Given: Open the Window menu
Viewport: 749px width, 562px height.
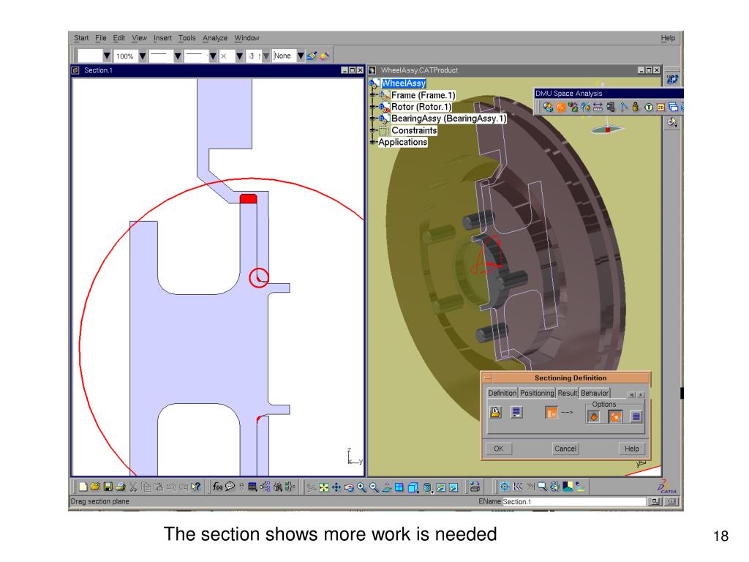Looking at the screenshot, I should coord(246,38).
